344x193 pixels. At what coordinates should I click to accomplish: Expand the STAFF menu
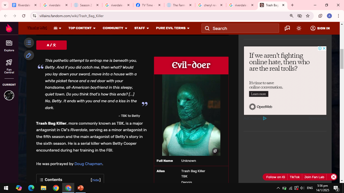(x=142, y=28)
